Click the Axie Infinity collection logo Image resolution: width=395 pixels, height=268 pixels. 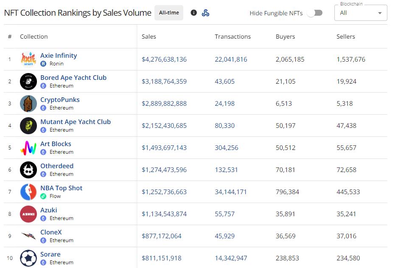28,59
